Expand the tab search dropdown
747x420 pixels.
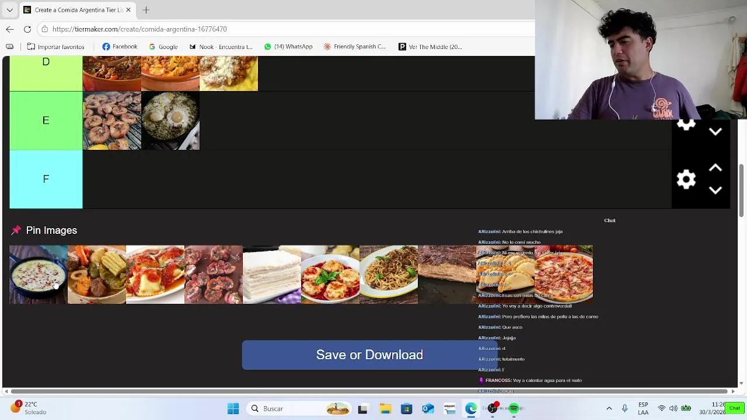9,10
